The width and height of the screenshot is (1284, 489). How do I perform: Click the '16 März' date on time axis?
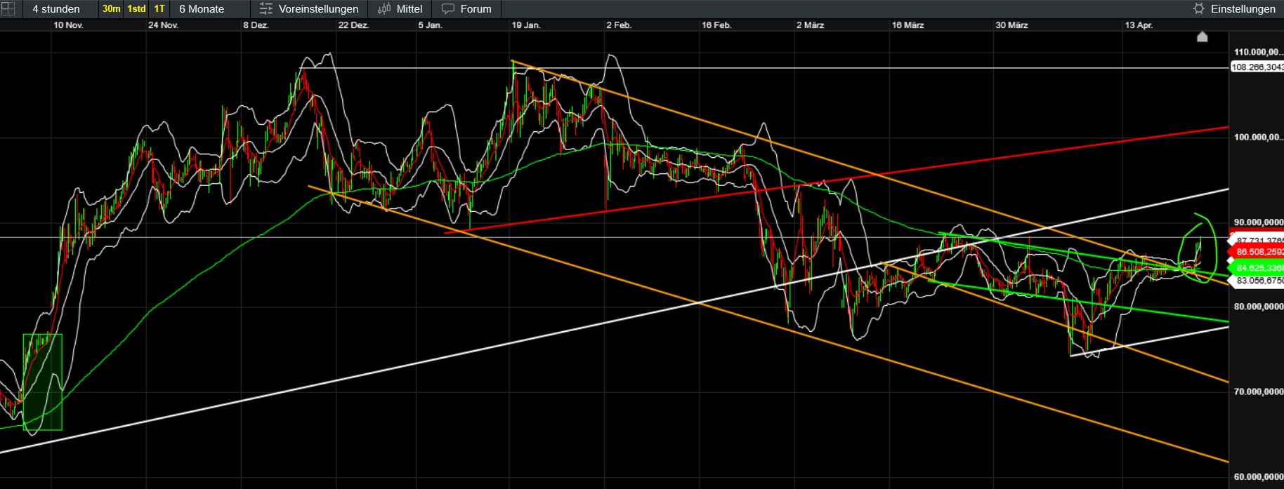click(908, 25)
